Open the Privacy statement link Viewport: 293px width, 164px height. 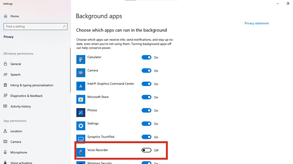coord(256,23)
